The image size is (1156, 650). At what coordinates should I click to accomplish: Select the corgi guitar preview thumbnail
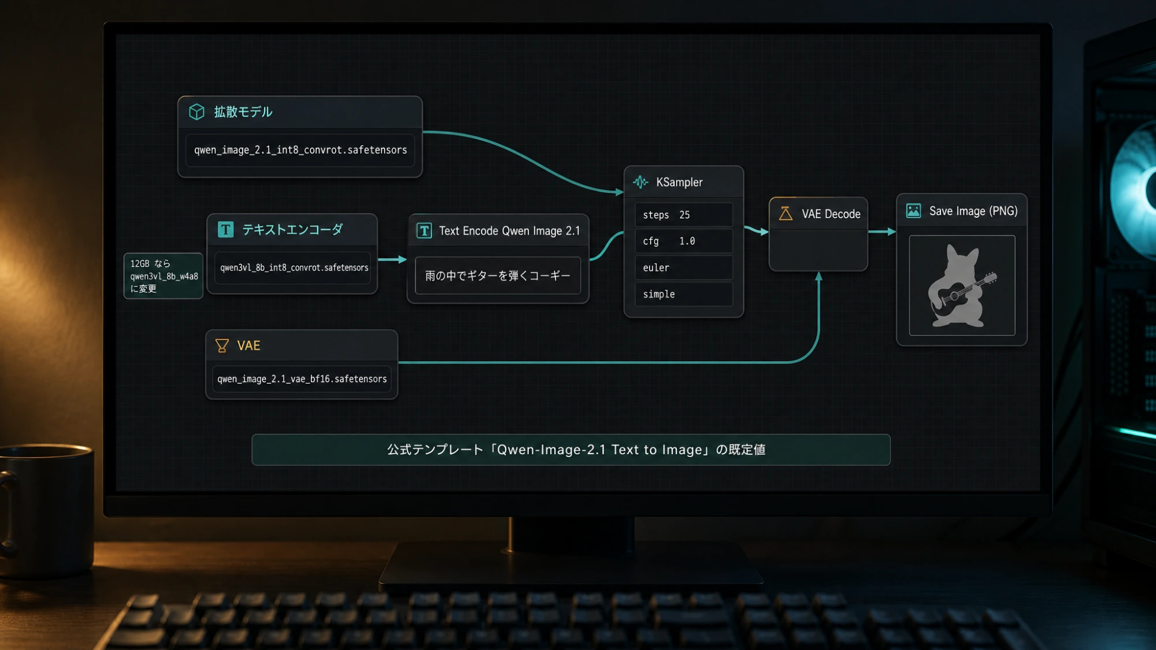click(x=962, y=285)
